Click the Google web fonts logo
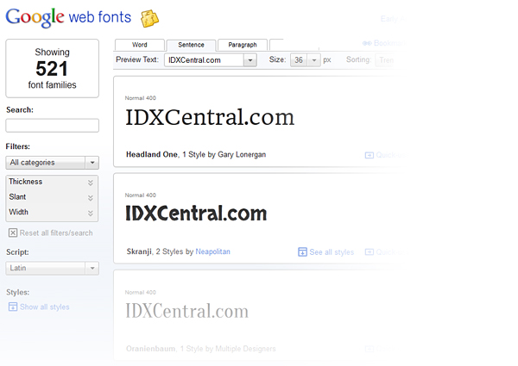The width and height of the screenshot is (518, 366). [x=68, y=18]
